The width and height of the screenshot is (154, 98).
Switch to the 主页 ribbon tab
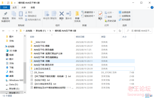14,7
